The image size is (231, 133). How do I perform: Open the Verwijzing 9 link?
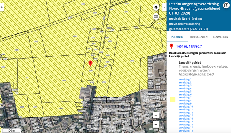tap(185, 104)
